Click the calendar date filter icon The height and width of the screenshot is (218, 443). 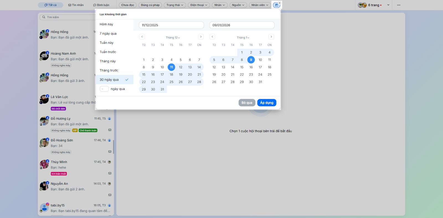point(276,5)
